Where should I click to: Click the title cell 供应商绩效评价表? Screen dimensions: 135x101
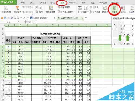point(50,34)
